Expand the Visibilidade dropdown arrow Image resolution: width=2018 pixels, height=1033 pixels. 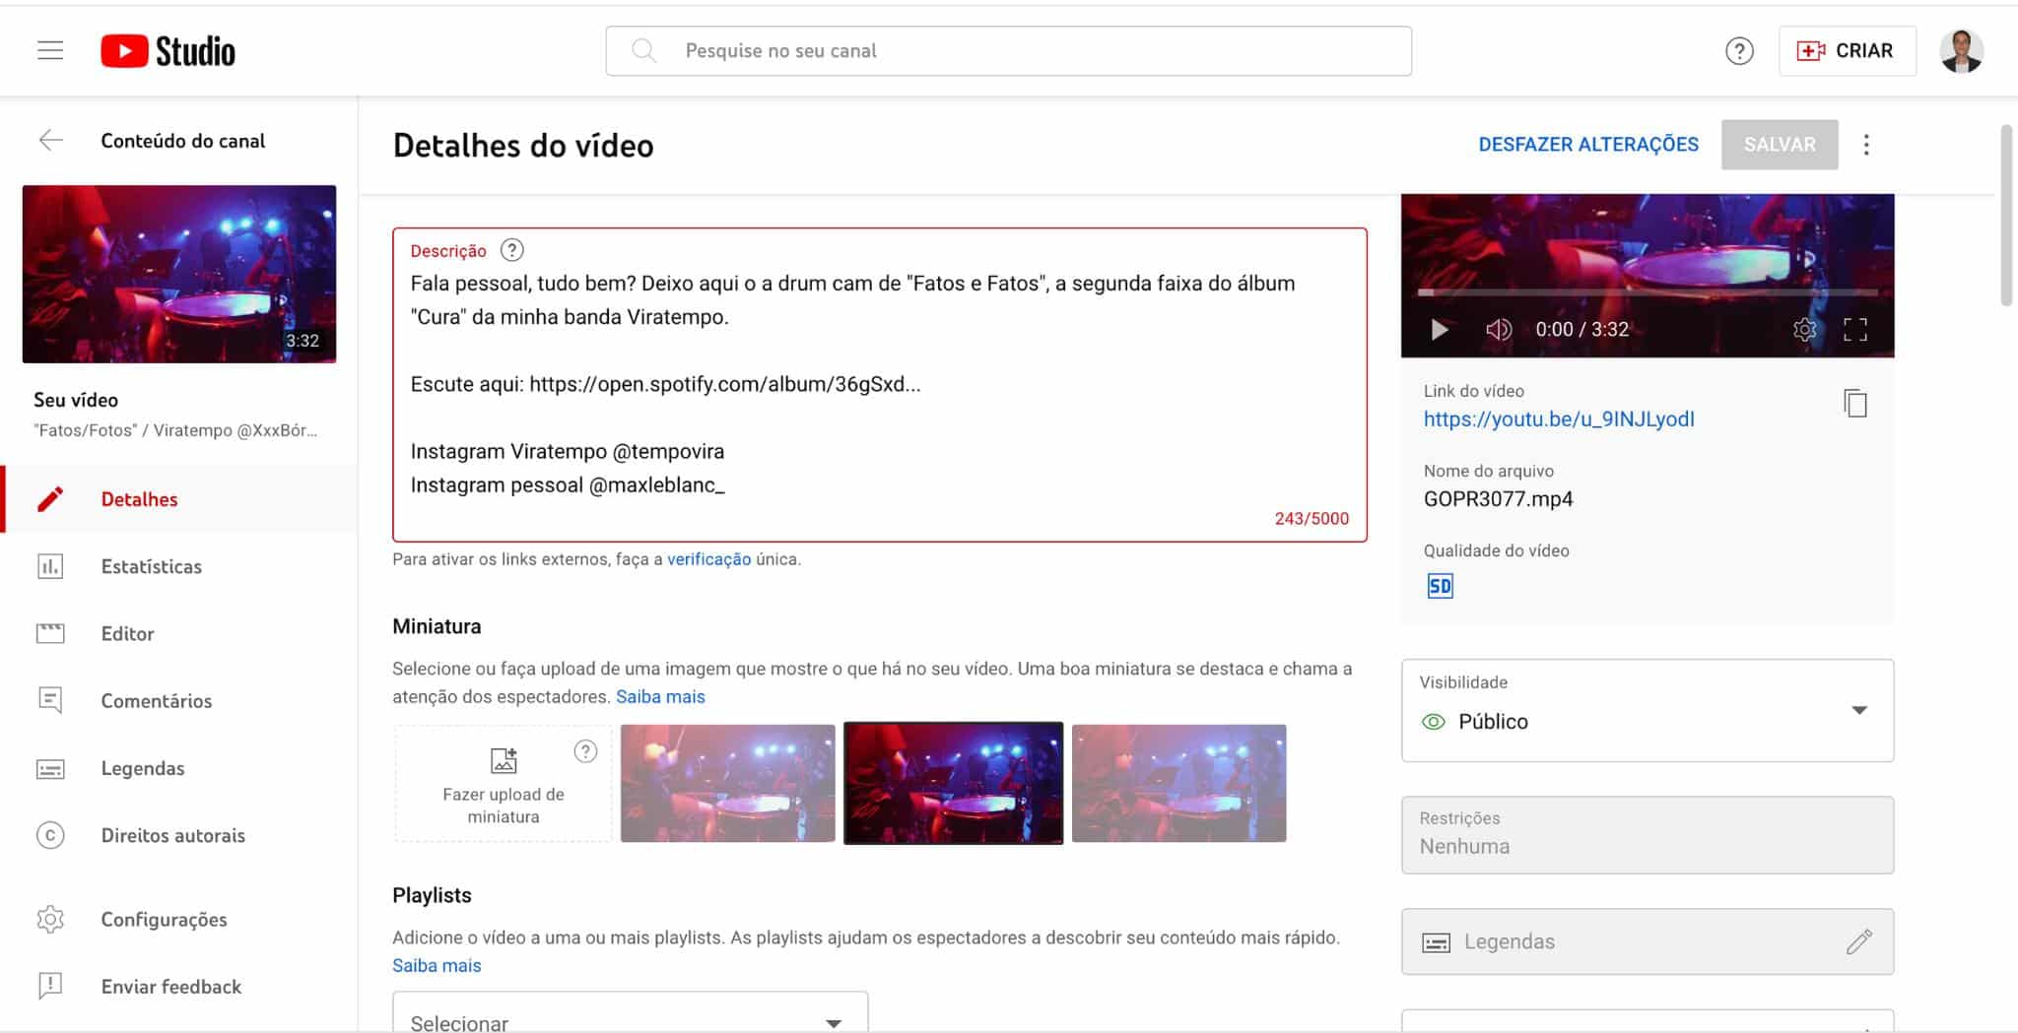(x=1859, y=710)
